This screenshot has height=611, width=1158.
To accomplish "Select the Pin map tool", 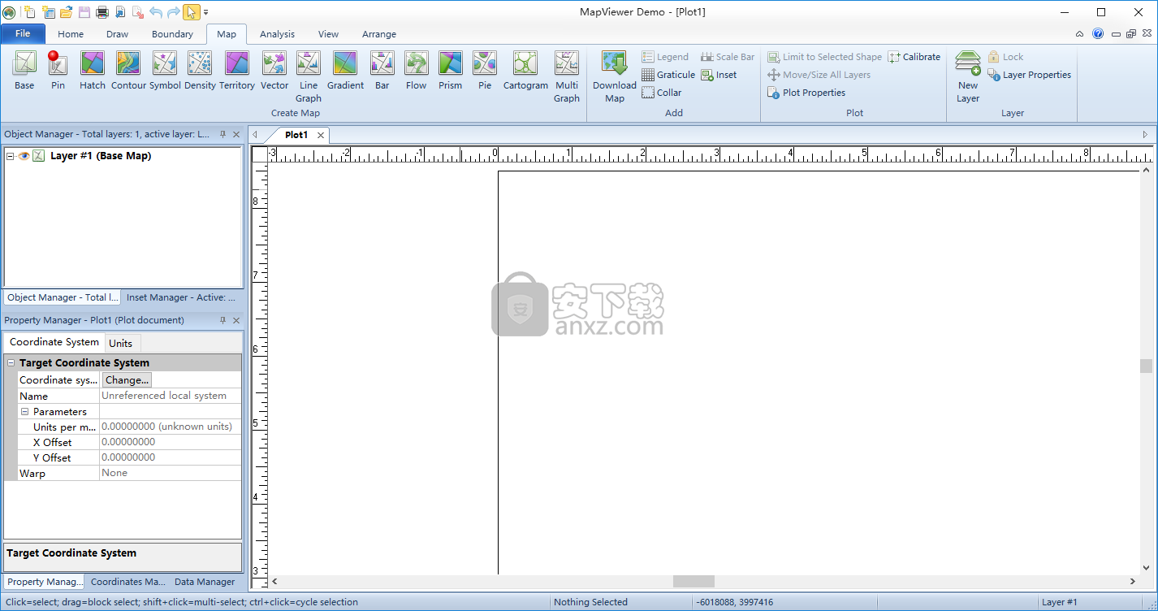I will click(58, 71).
